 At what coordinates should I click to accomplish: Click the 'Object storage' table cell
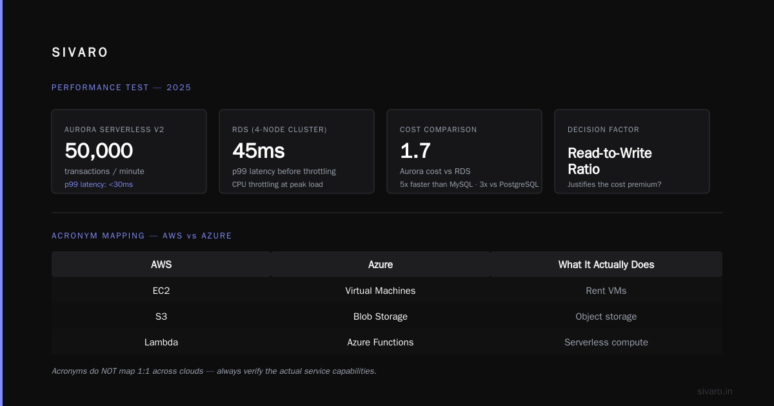606,316
